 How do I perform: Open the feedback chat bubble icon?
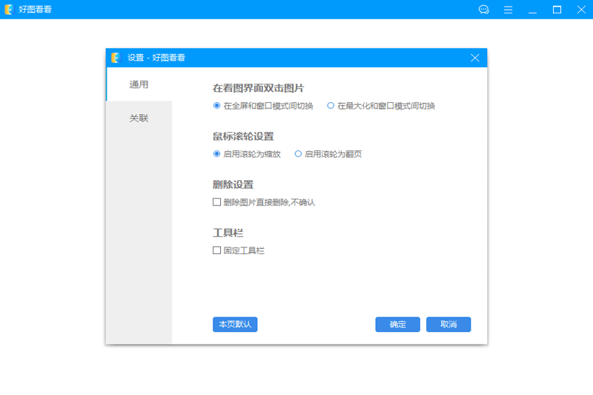click(x=484, y=10)
